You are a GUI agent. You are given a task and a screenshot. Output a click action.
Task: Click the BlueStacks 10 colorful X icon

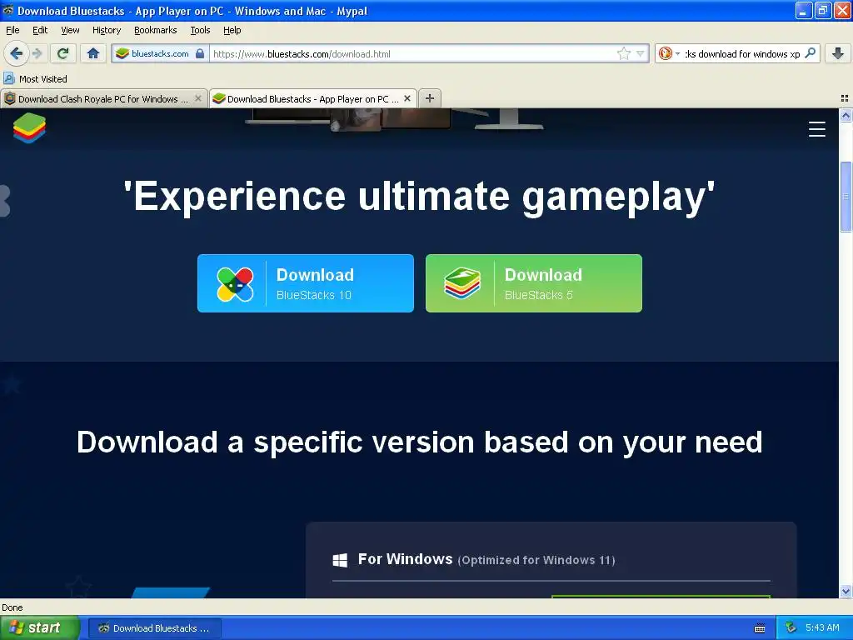[235, 284]
